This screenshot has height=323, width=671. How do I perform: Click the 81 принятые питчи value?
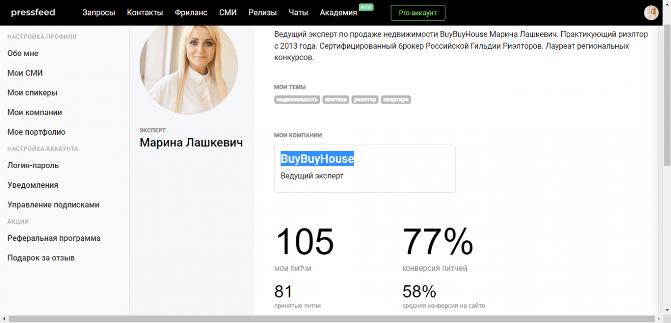tap(283, 291)
